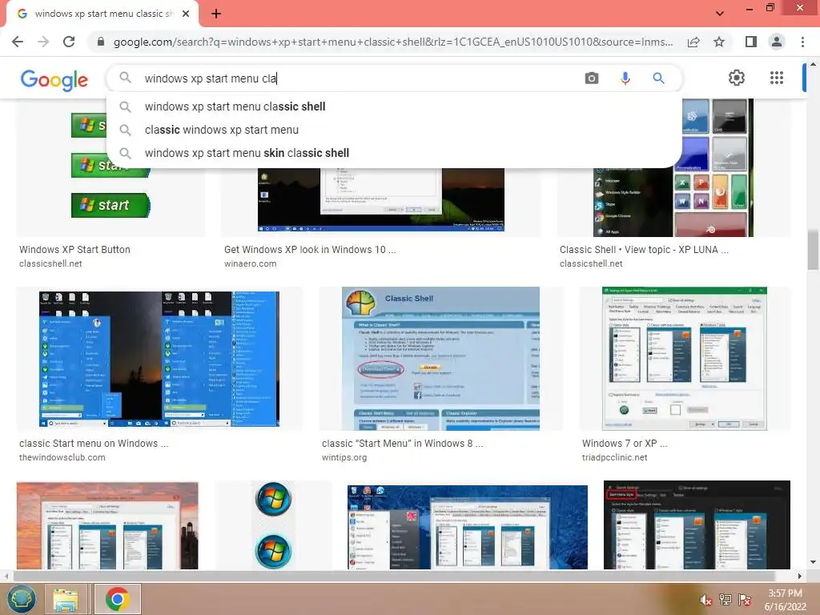Open the Chrome profile avatar
This screenshot has height=615, width=820.
click(x=777, y=42)
